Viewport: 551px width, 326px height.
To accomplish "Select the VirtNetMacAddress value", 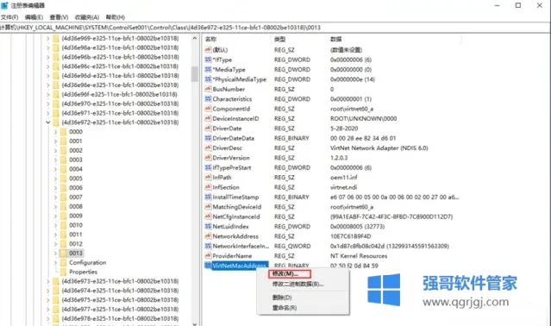I will click(x=240, y=266).
